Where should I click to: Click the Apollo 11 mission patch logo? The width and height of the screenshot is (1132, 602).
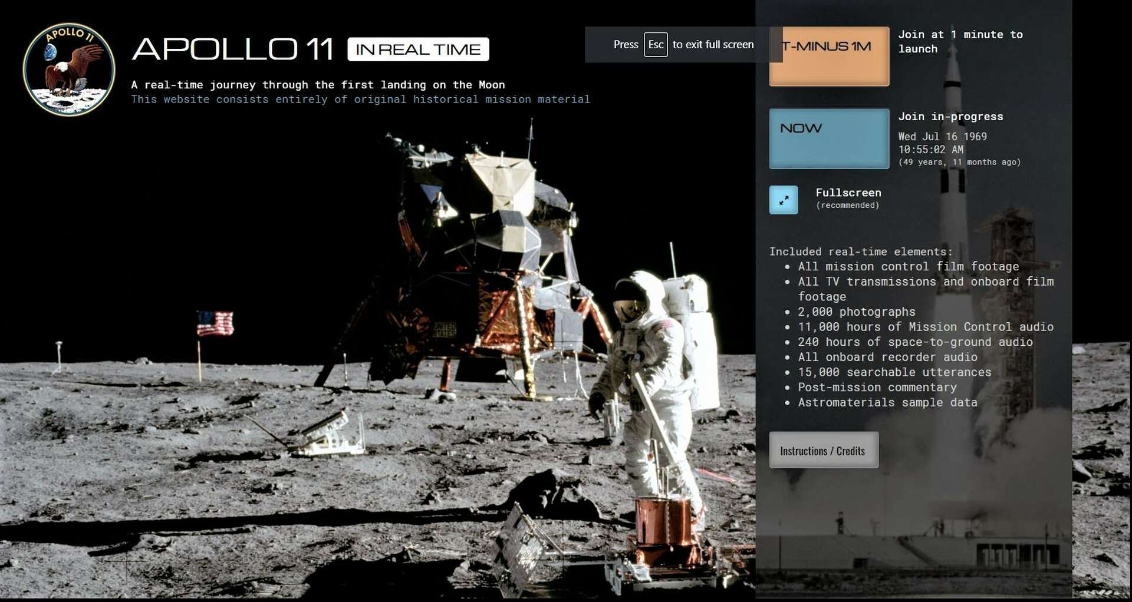click(x=68, y=70)
